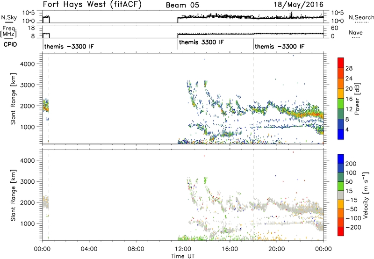Click the 'Nave' legend label
Image resolution: width=374 pixels, height=259 pixels.
coord(356,32)
